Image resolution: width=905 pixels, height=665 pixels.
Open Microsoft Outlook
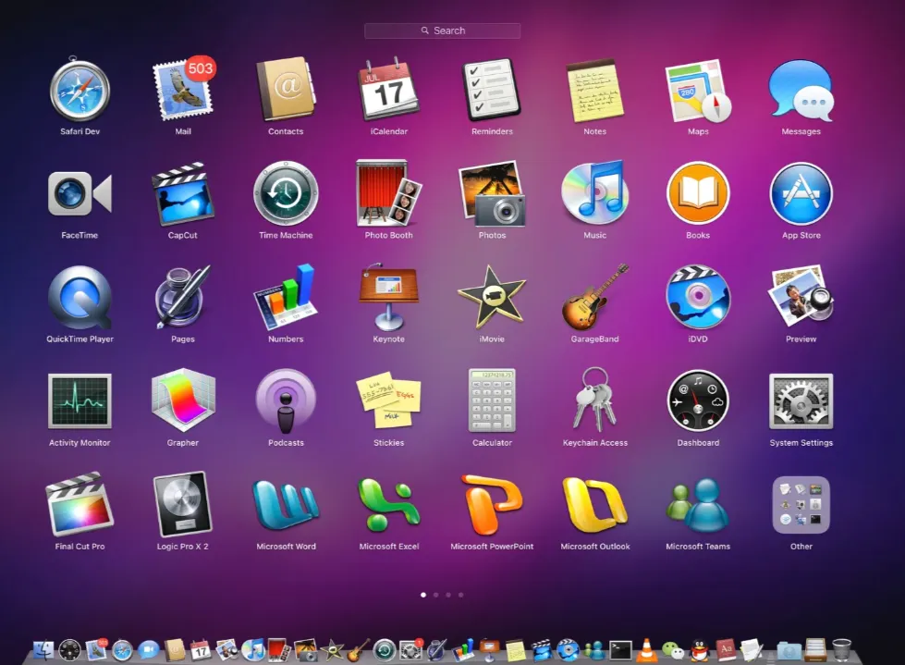(x=595, y=504)
